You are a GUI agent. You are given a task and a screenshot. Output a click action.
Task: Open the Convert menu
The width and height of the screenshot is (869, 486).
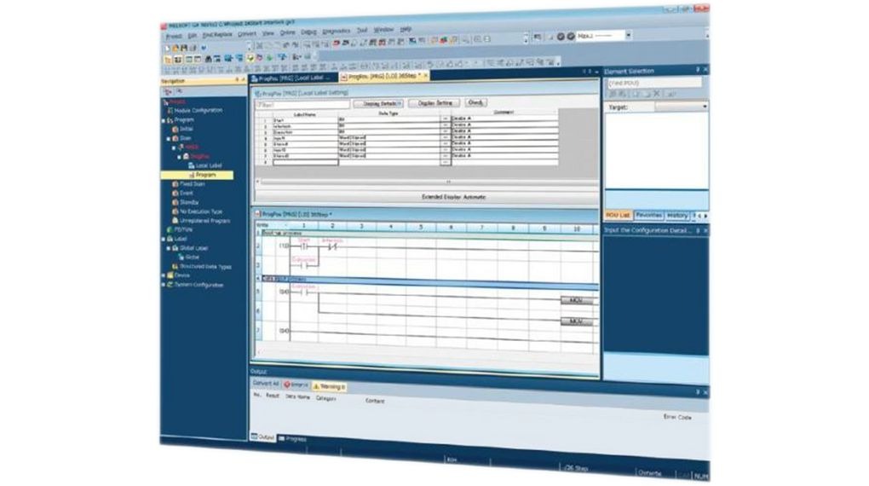(246, 33)
